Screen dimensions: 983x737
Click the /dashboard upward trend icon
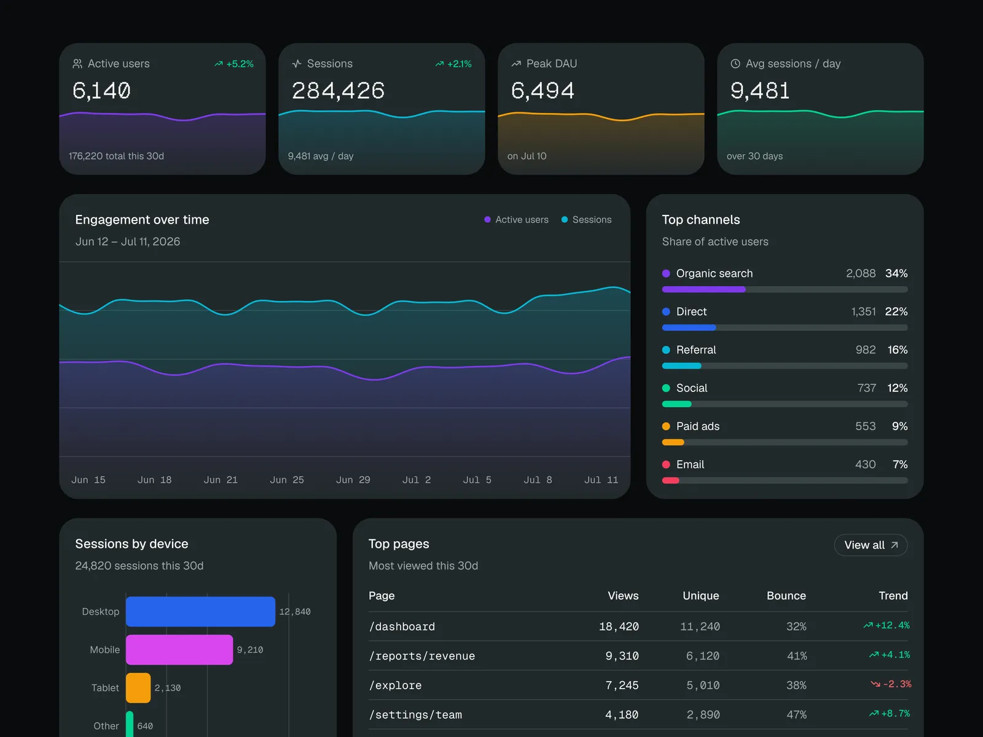pyautogui.click(x=868, y=625)
